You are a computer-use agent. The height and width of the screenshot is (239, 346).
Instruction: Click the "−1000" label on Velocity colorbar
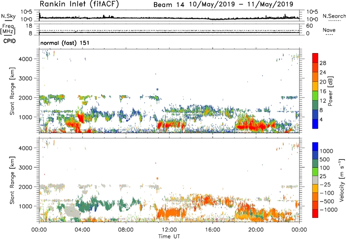pyautogui.click(x=328, y=210)
